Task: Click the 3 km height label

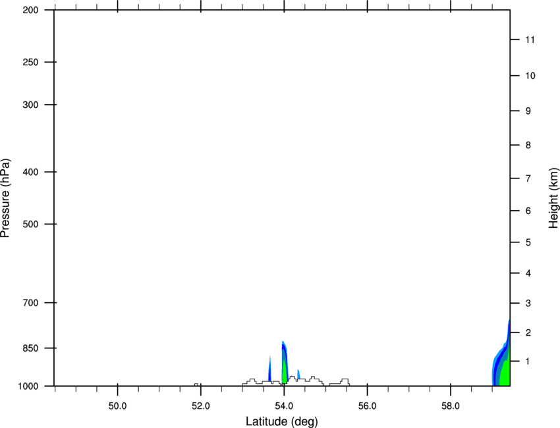Action: click(528, 303)
